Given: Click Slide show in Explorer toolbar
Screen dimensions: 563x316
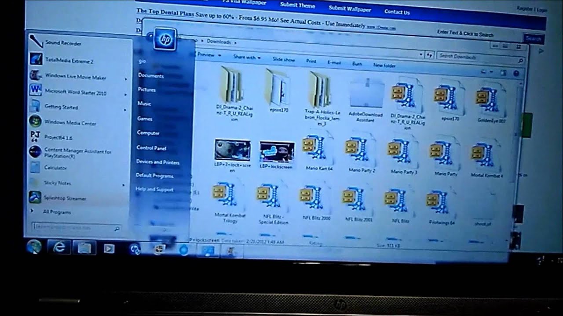Looking at the screenshot, I should [x=284, y=59].
